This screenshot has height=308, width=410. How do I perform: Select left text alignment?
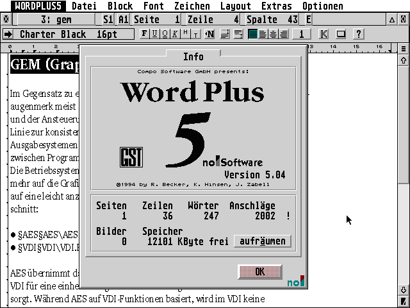(263, 34)
